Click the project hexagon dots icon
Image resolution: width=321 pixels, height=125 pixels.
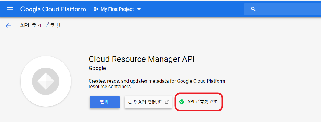pos(96,9)
